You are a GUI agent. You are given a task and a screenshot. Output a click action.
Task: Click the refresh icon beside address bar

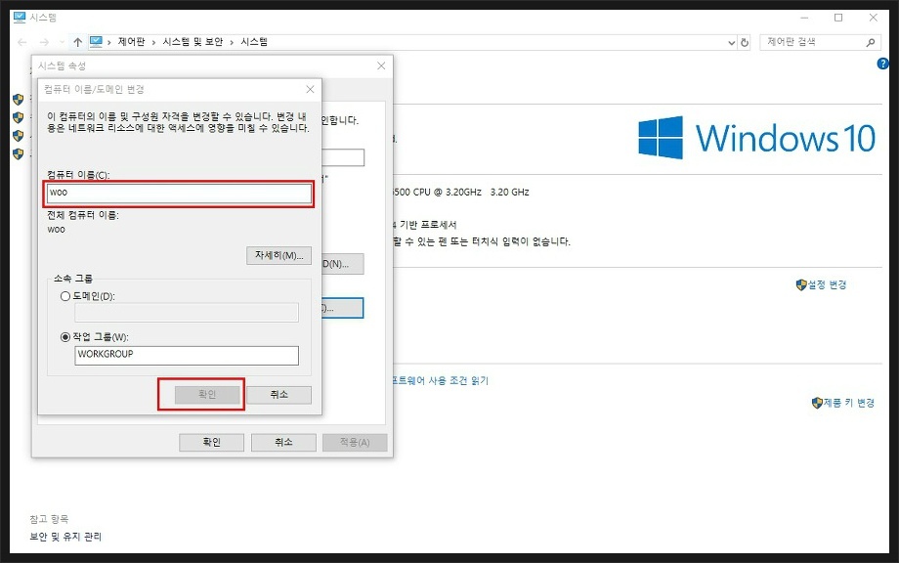pos(745,42)
